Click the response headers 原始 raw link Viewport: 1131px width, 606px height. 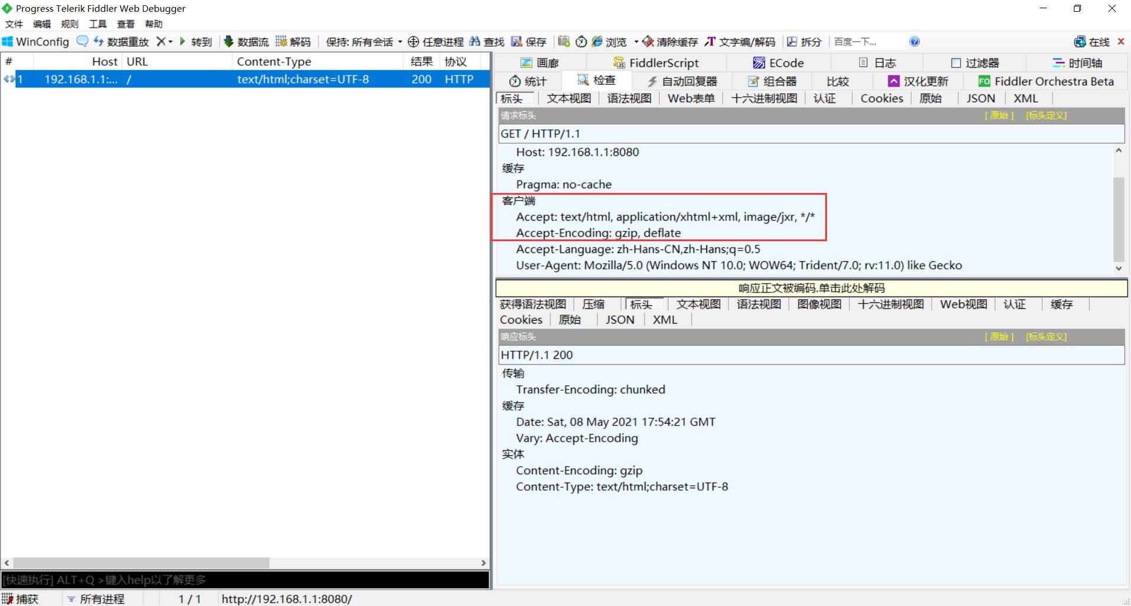coord(999,337)
